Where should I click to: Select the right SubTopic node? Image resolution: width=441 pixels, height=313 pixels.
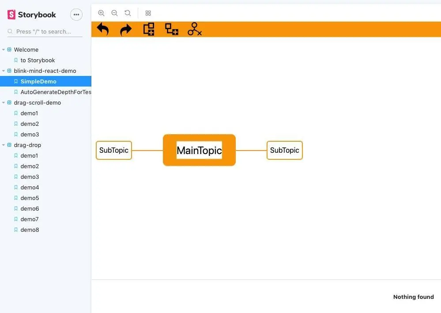click(285, 151)
